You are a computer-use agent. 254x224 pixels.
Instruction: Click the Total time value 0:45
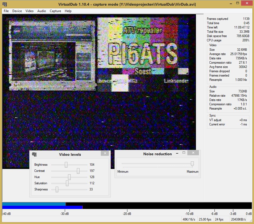tap(246, 23)
